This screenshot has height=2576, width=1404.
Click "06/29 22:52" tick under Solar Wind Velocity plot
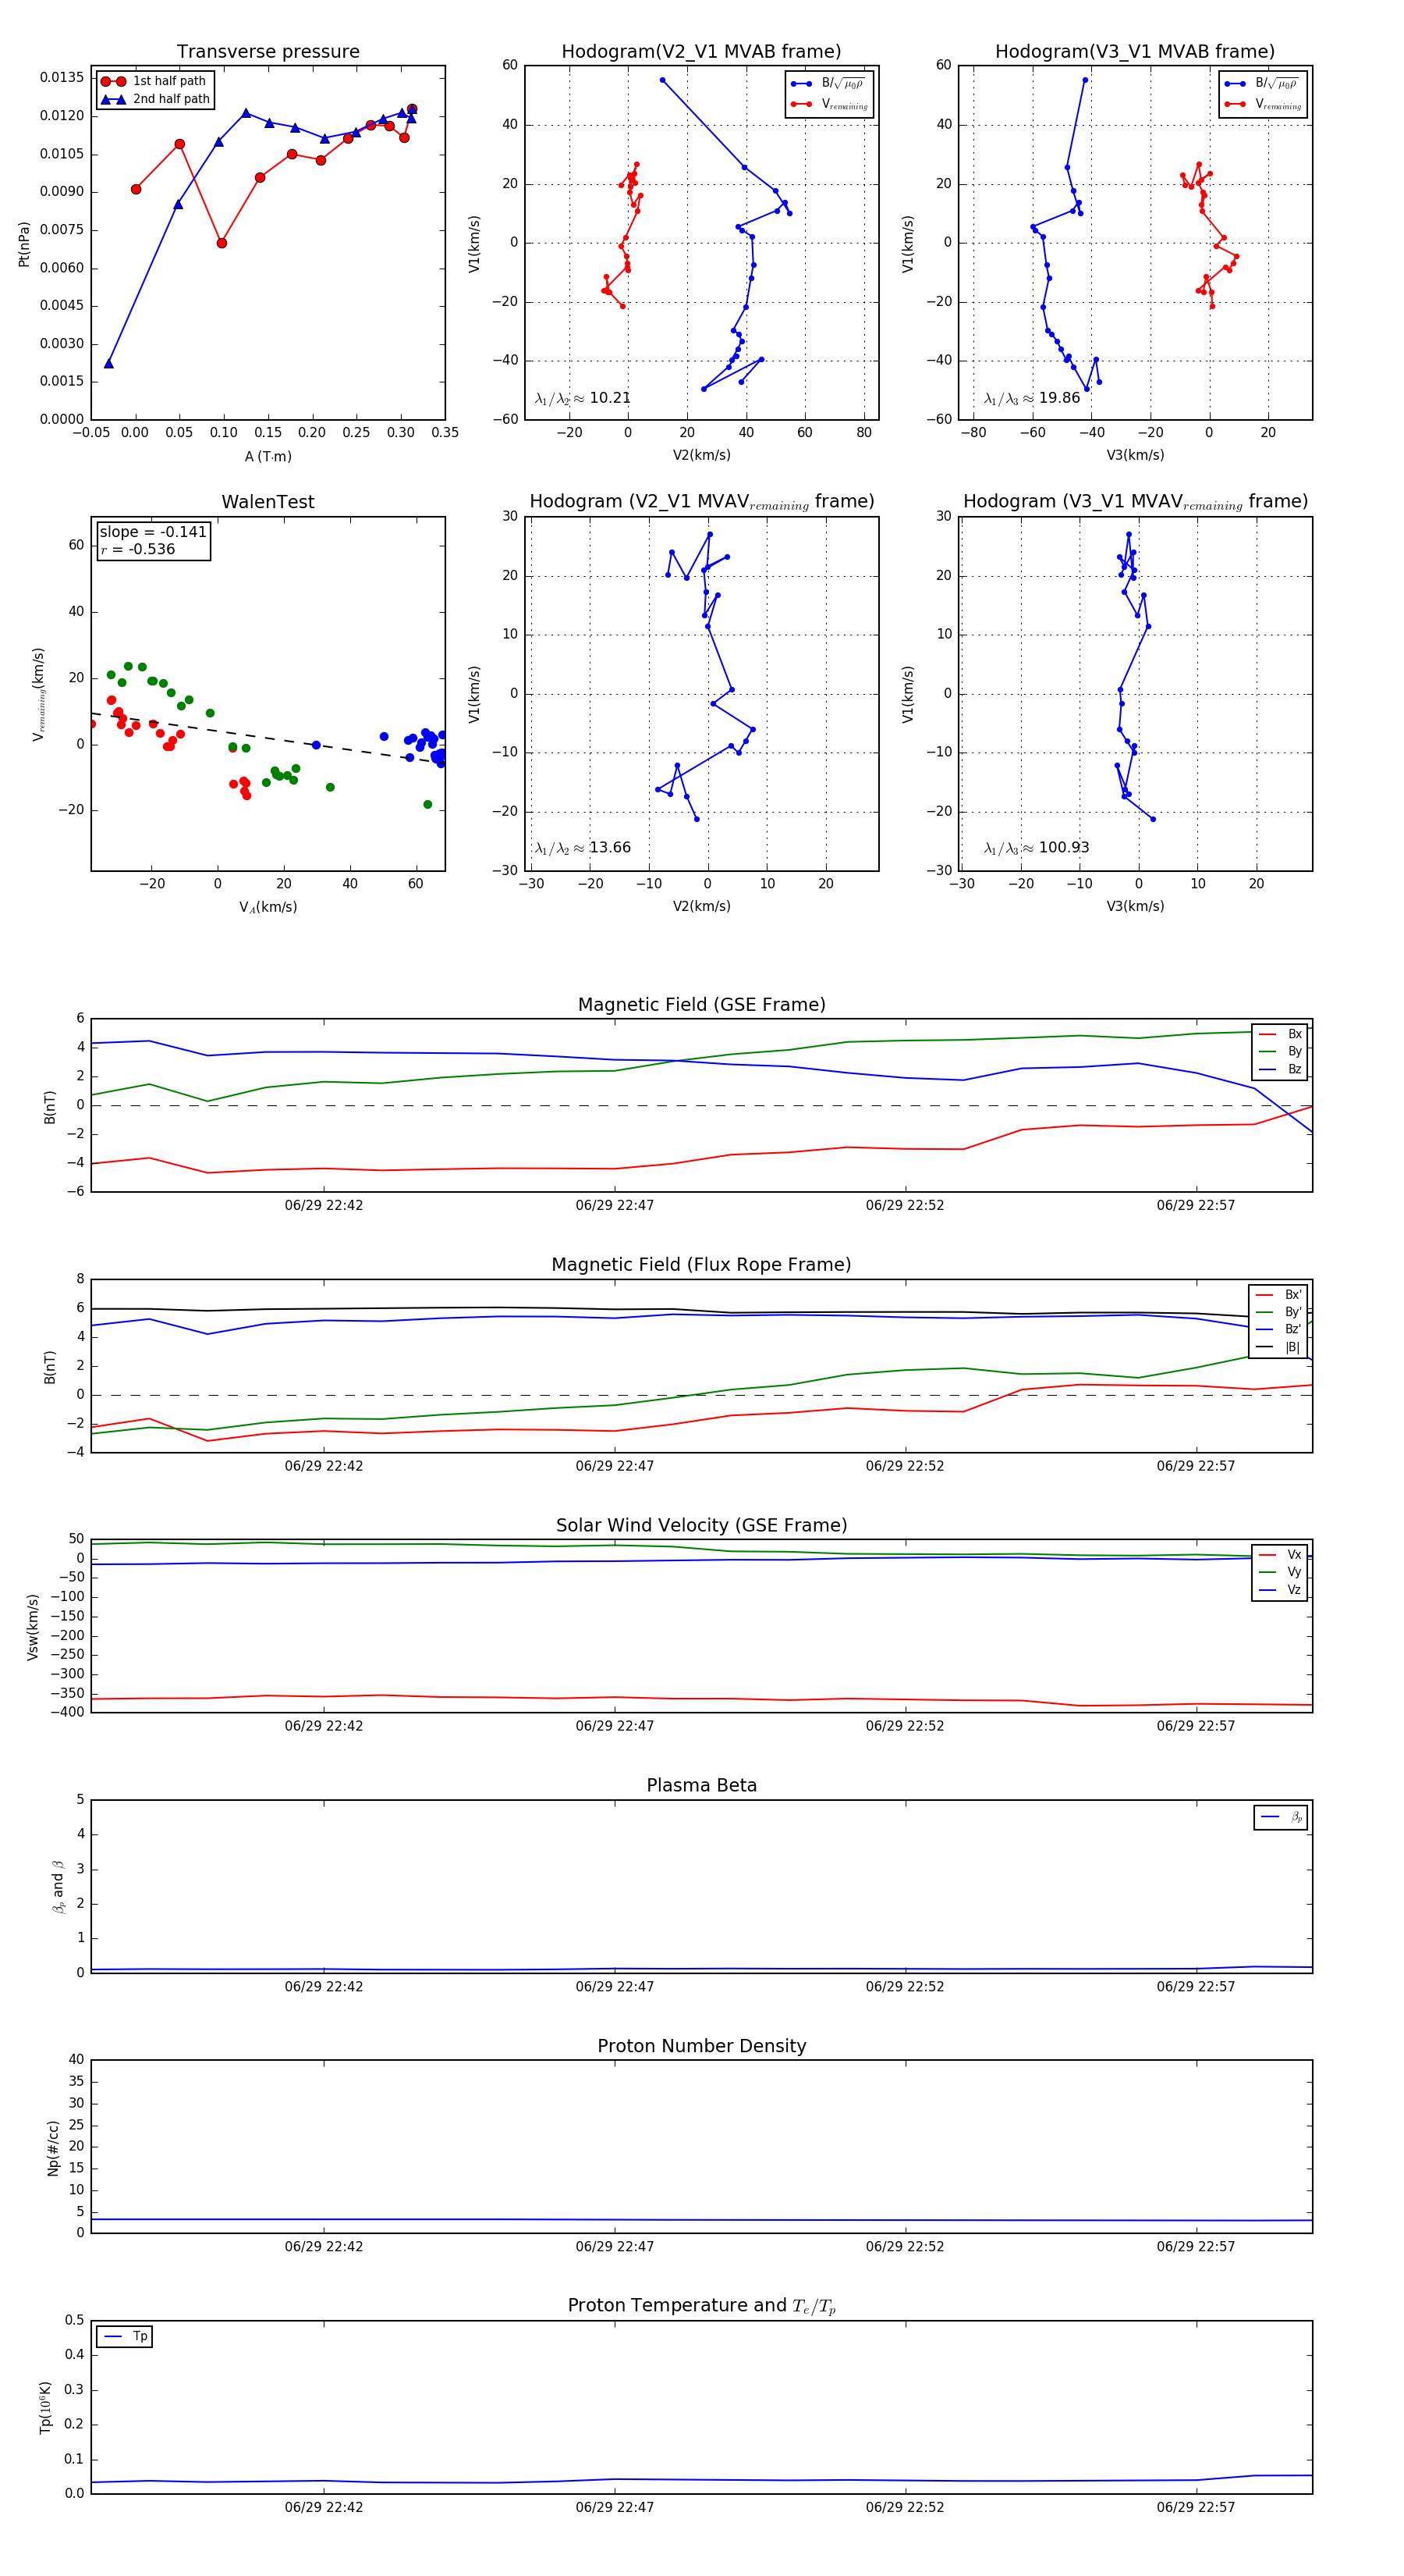(906, 1726)
